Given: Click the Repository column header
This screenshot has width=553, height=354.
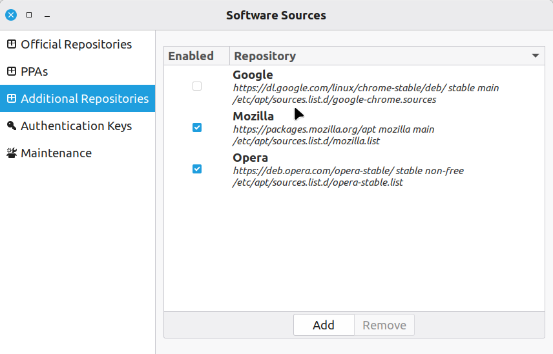Looking at the screenshot, I should [387, 56].
